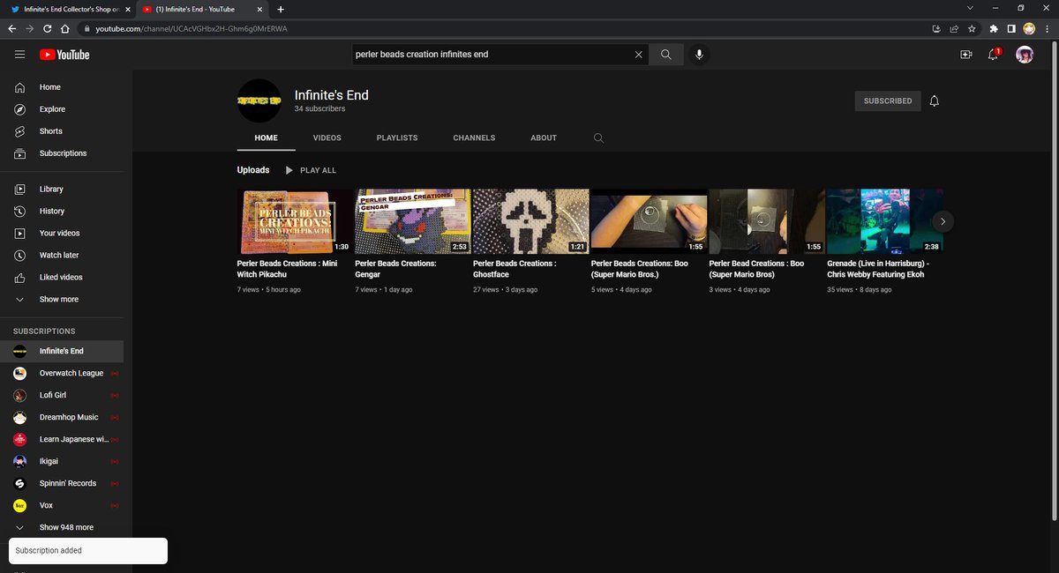Screen dimensions: 1059x573
Task: Toggle channel notification bell next to Subscribed
Action: [935, 100]
